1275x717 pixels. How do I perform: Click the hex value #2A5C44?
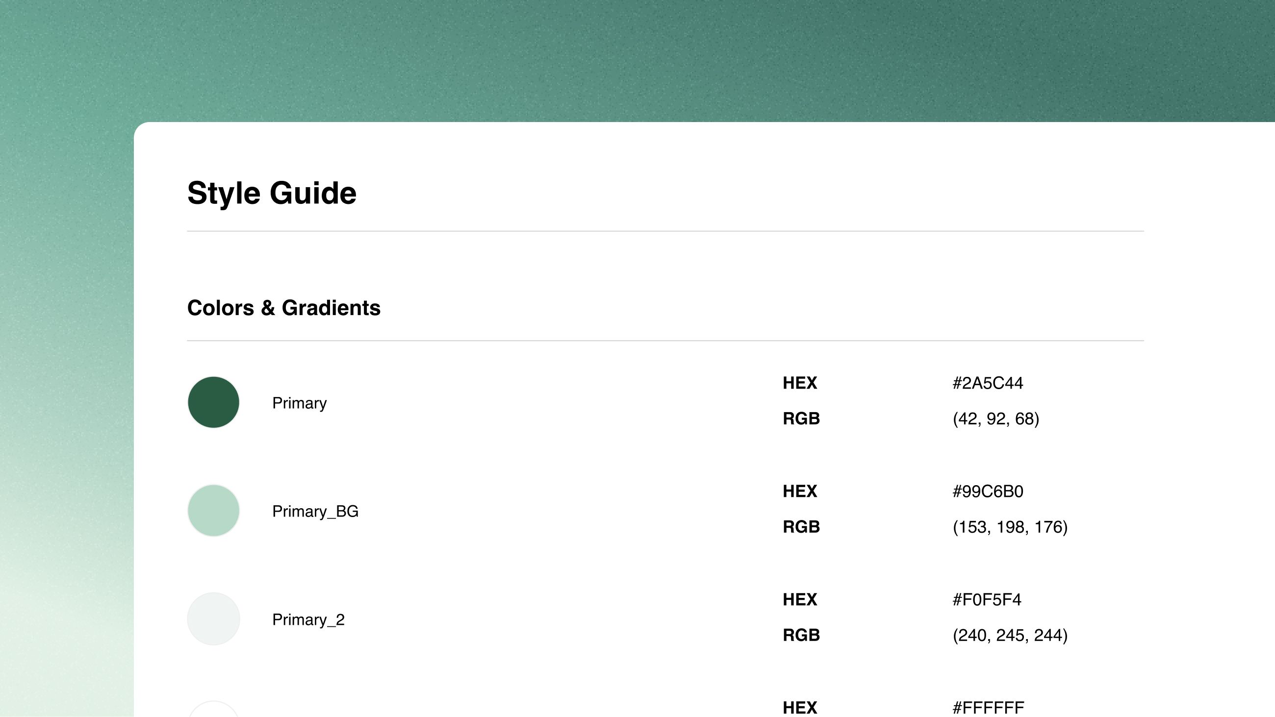[x=988, y=383]
